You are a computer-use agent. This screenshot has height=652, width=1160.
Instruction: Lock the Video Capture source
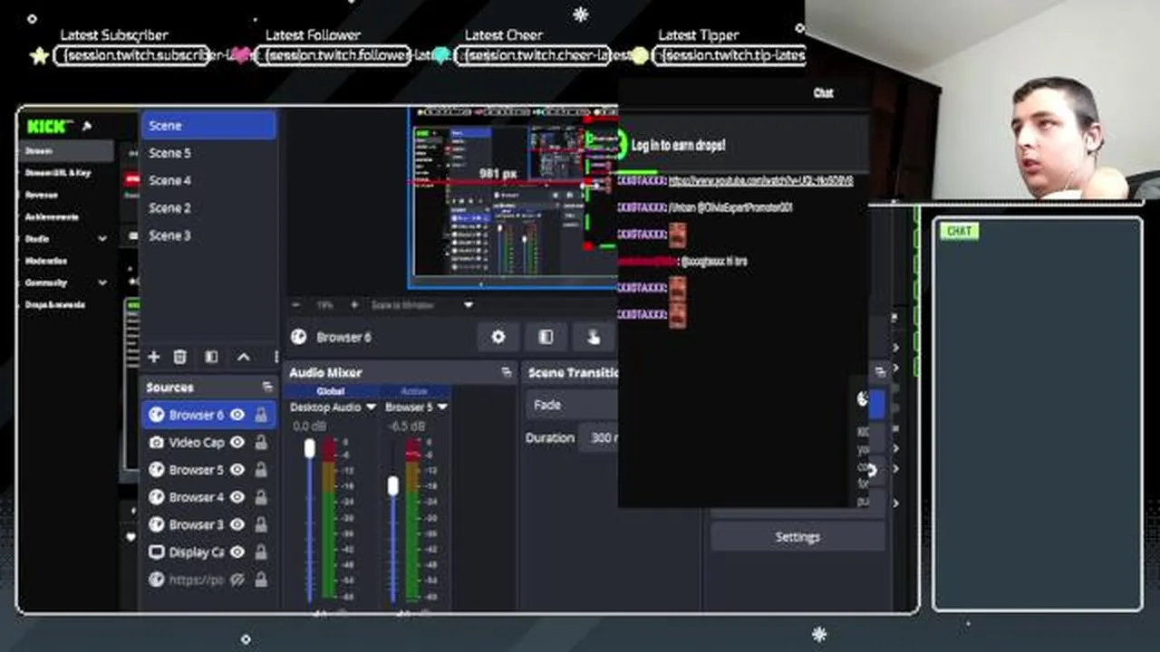pyautogui.click(x=261, y=442)
